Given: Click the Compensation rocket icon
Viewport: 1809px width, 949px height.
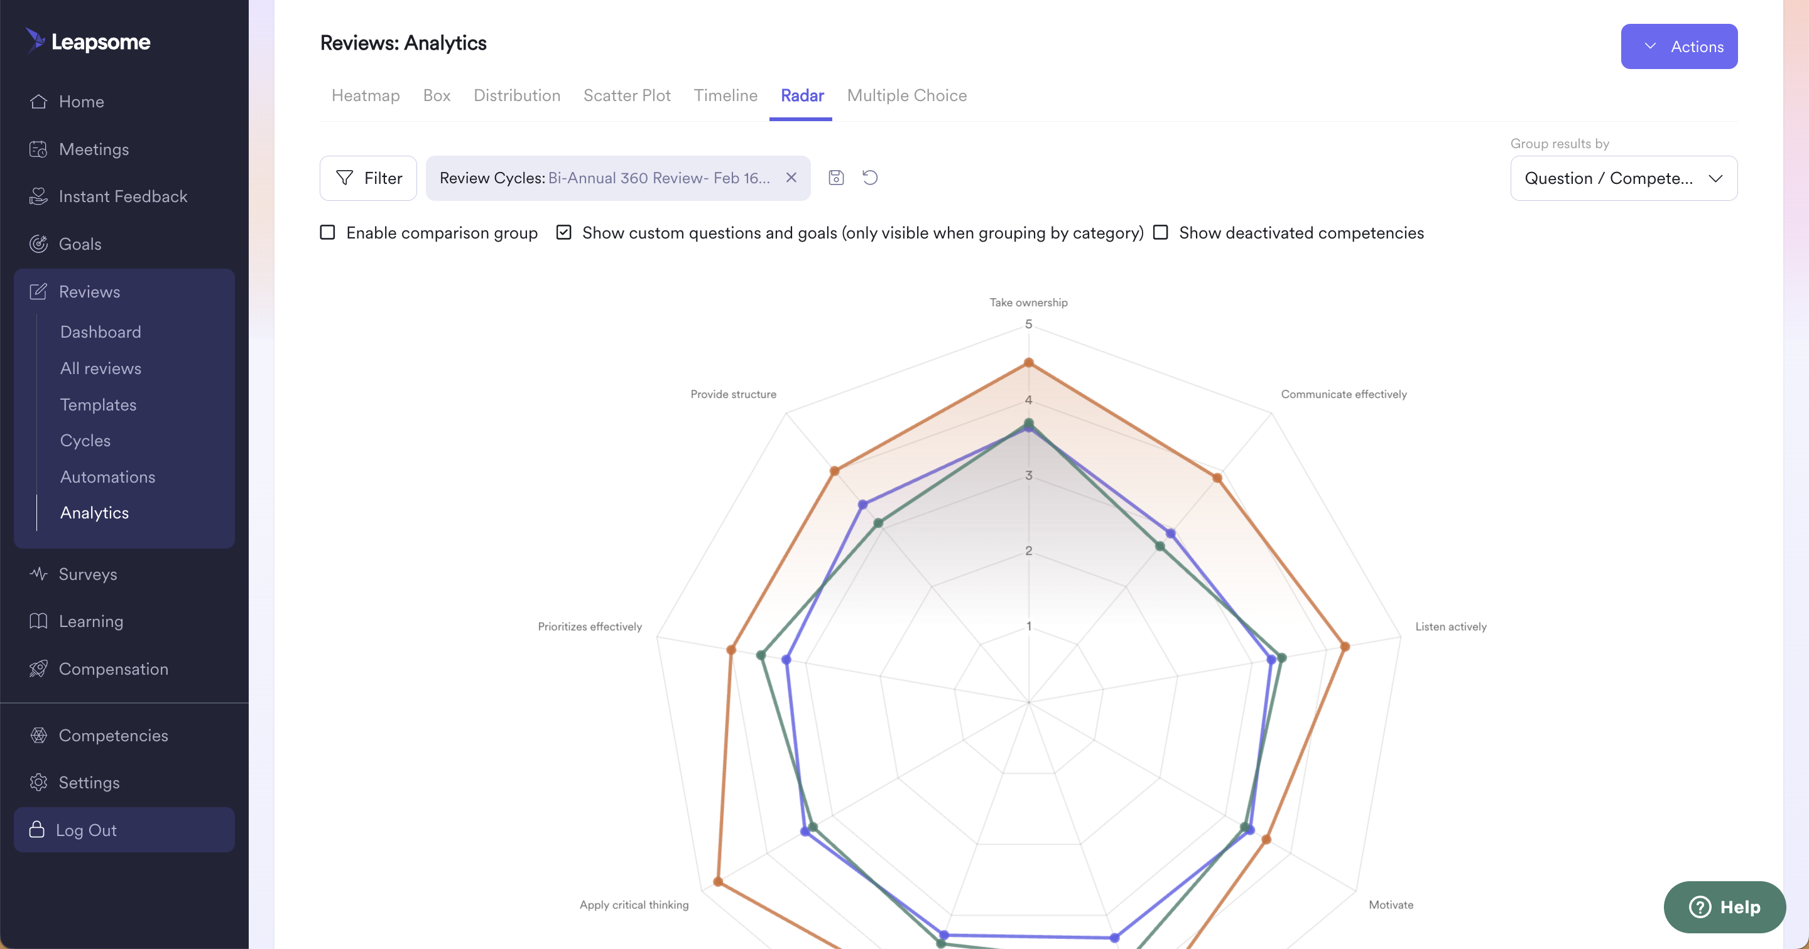Looking at the screenshot, I should point(38,669).
